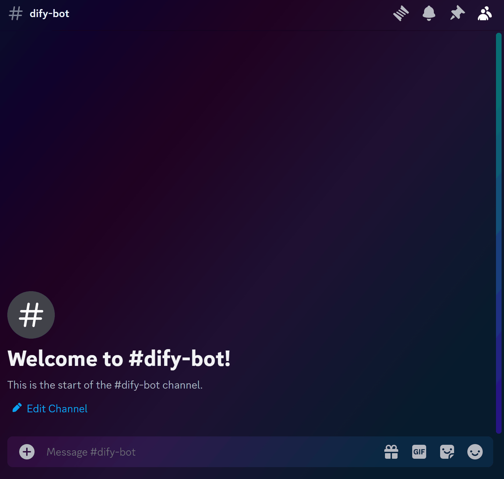Screen dimensions: 504x479
Task: Open the sticker picker icon
Action: point(447,452)
